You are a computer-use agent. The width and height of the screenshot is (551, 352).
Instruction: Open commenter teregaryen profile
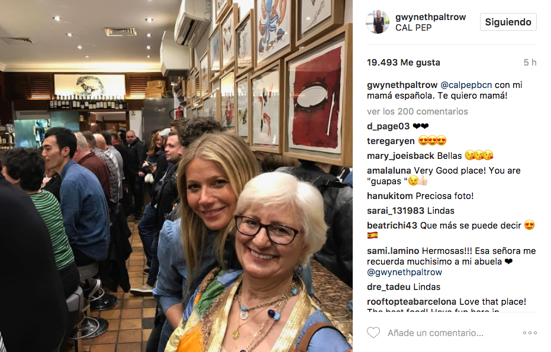click(x=391, y=141)
